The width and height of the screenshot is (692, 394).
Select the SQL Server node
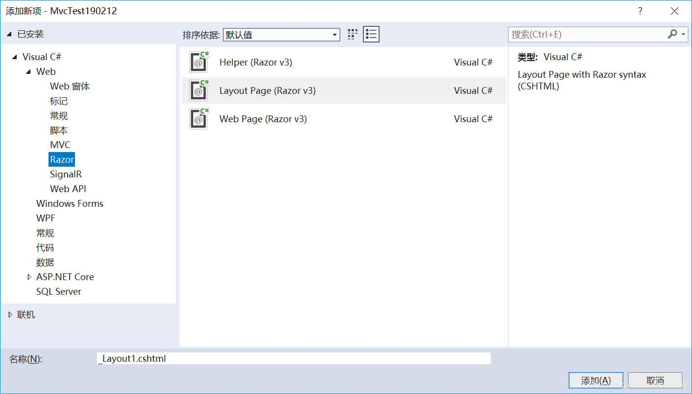59,291
